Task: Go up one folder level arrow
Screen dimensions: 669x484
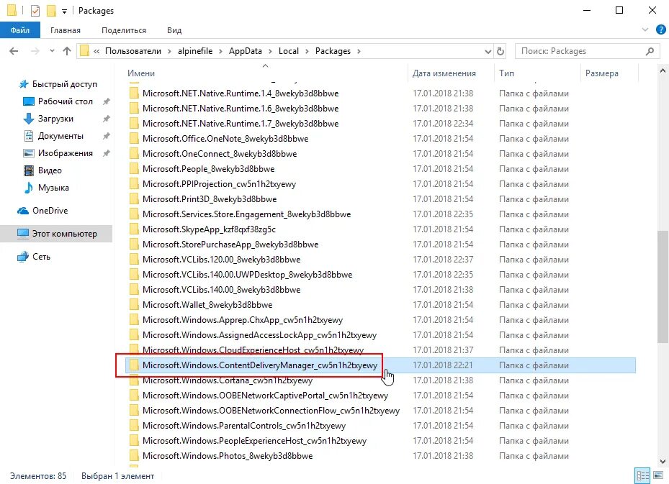Action: click(x=66, y=51)
